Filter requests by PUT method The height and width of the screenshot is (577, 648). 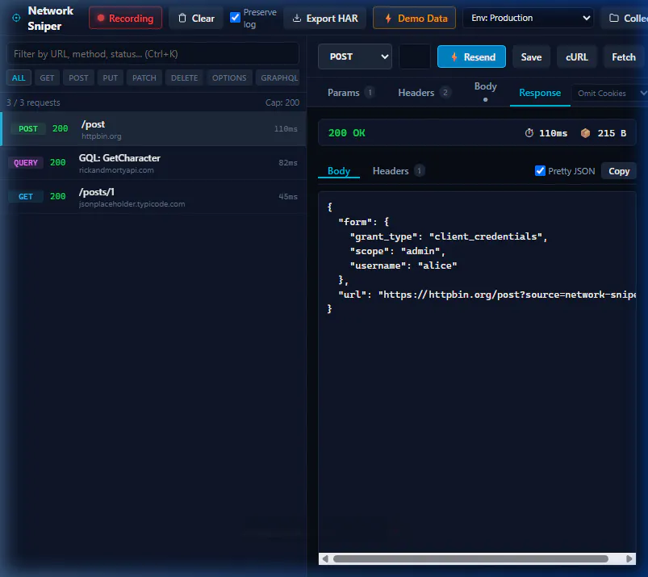111,77
